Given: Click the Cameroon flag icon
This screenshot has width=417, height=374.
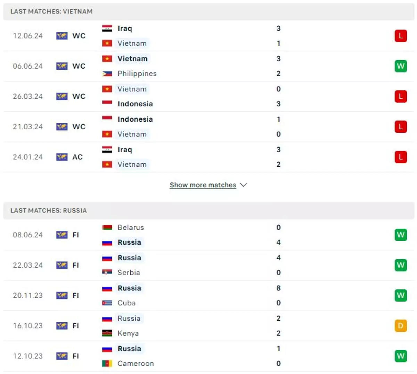Looking at the screenshot, I should tap(107, 363).
